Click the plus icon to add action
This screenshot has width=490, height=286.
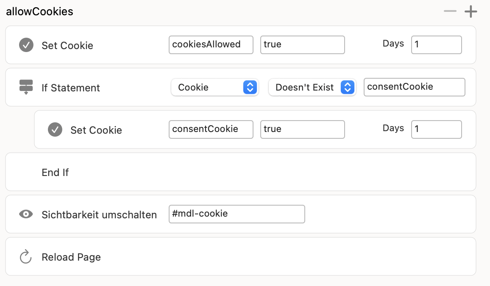pos(471,11)
